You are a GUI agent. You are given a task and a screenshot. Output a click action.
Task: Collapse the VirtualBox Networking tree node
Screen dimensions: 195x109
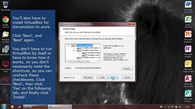(74, 50)
